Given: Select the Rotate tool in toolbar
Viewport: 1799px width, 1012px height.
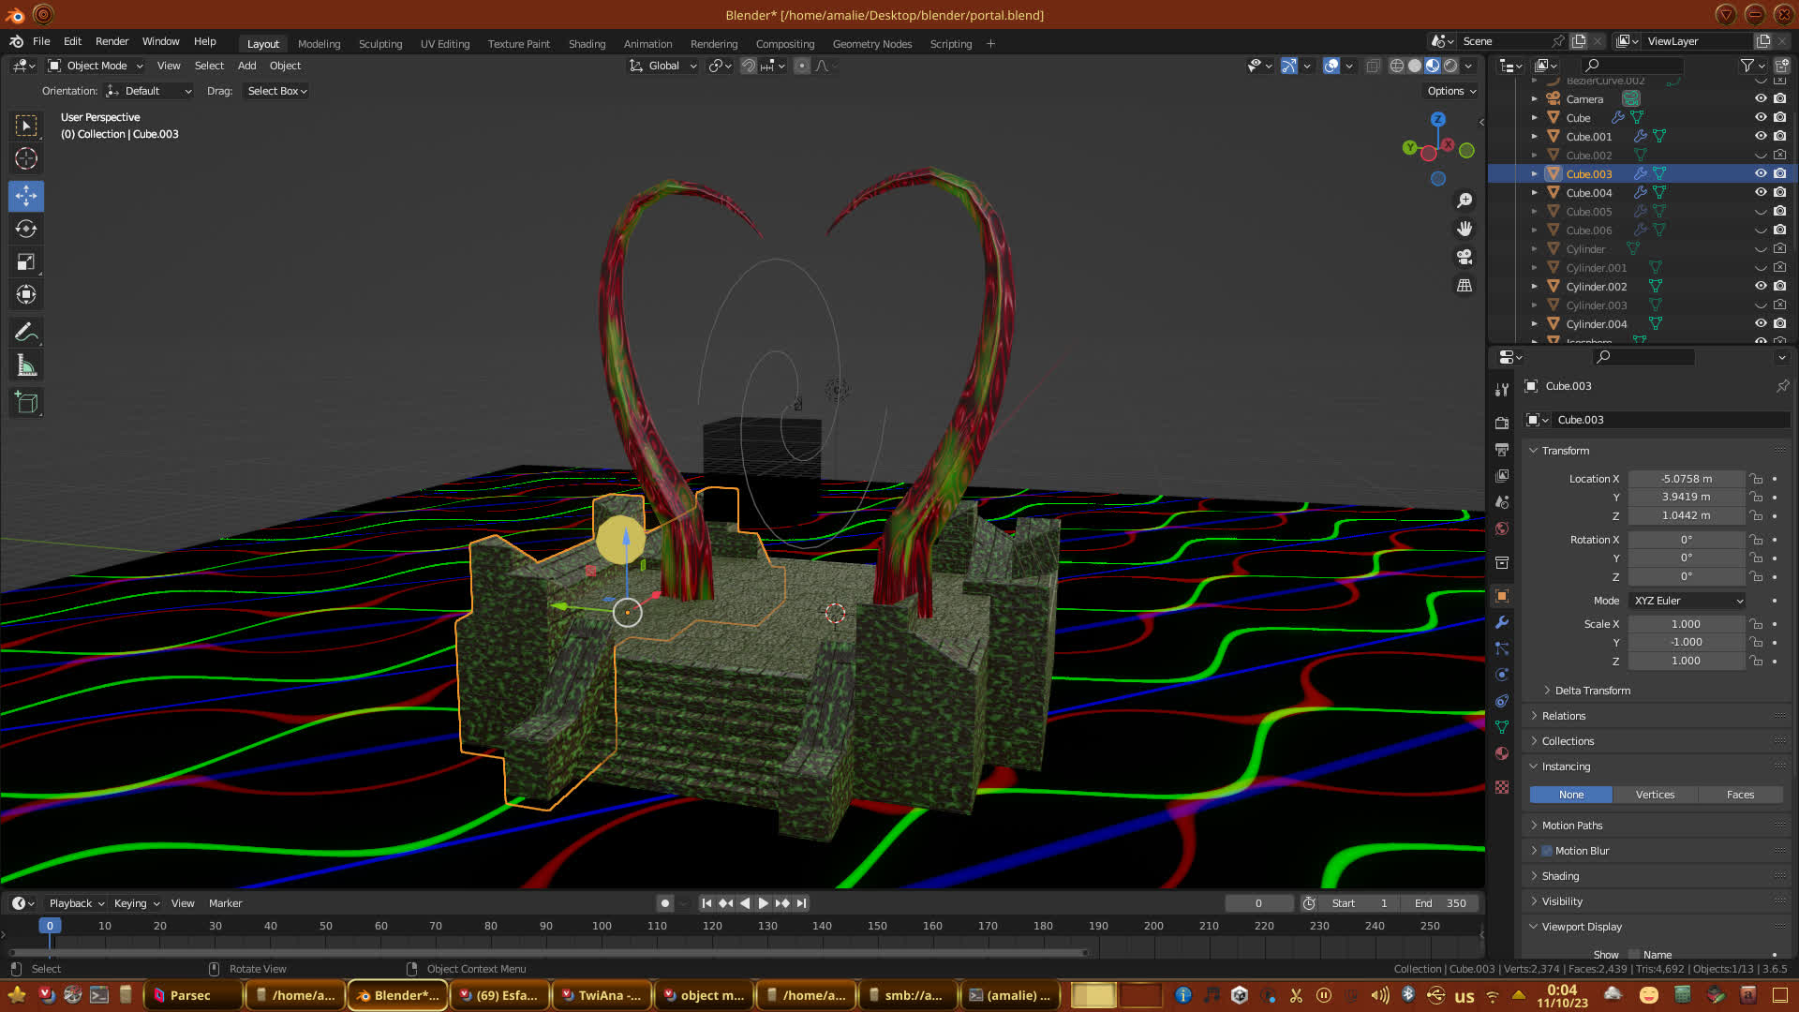Looking at the screenshot, I should [26, 230].
